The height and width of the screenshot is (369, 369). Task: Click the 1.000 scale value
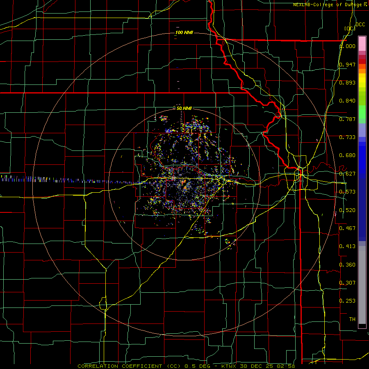pos(347,46)
